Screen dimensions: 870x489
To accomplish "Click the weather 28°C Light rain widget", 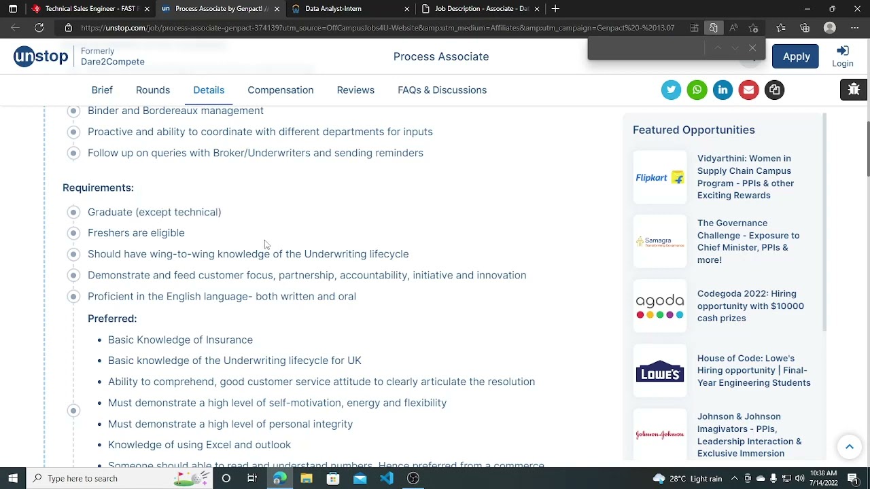I will coord(686,478).
